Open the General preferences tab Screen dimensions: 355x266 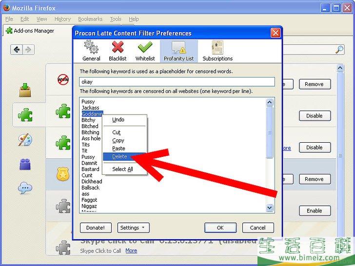click(x=91, y=51)
